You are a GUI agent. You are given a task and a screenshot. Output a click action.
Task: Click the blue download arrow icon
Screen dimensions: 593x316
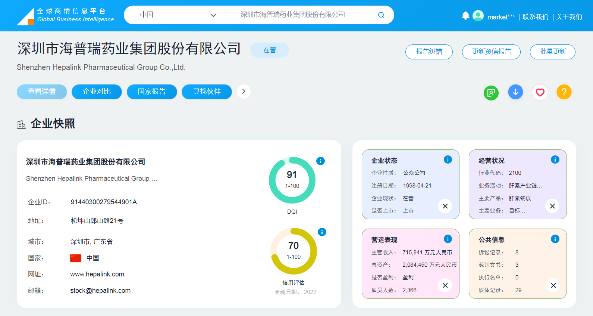[x=515, y=92]
